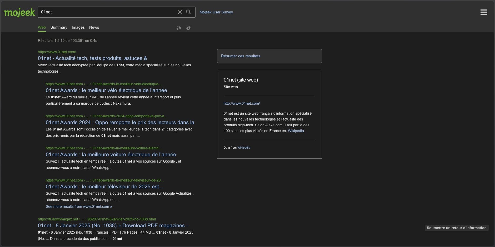
Task: Open the Wikipedia link after the infobox description
Action: tap(296, 131)
